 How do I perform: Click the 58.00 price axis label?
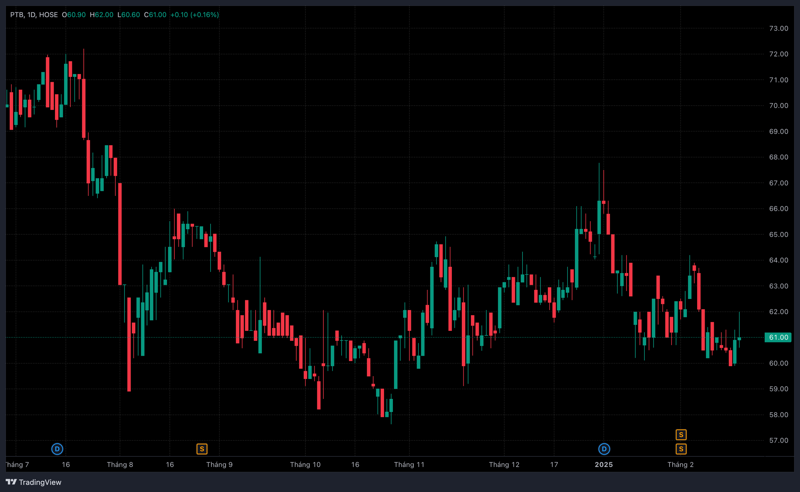(x=778, y=415)
